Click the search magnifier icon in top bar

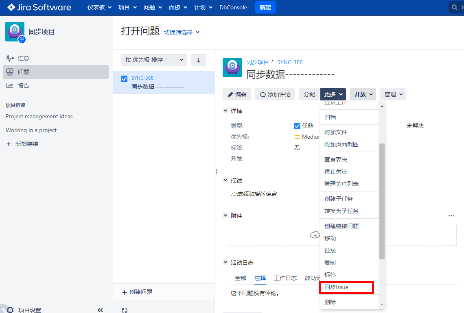(x=455, y=8)
